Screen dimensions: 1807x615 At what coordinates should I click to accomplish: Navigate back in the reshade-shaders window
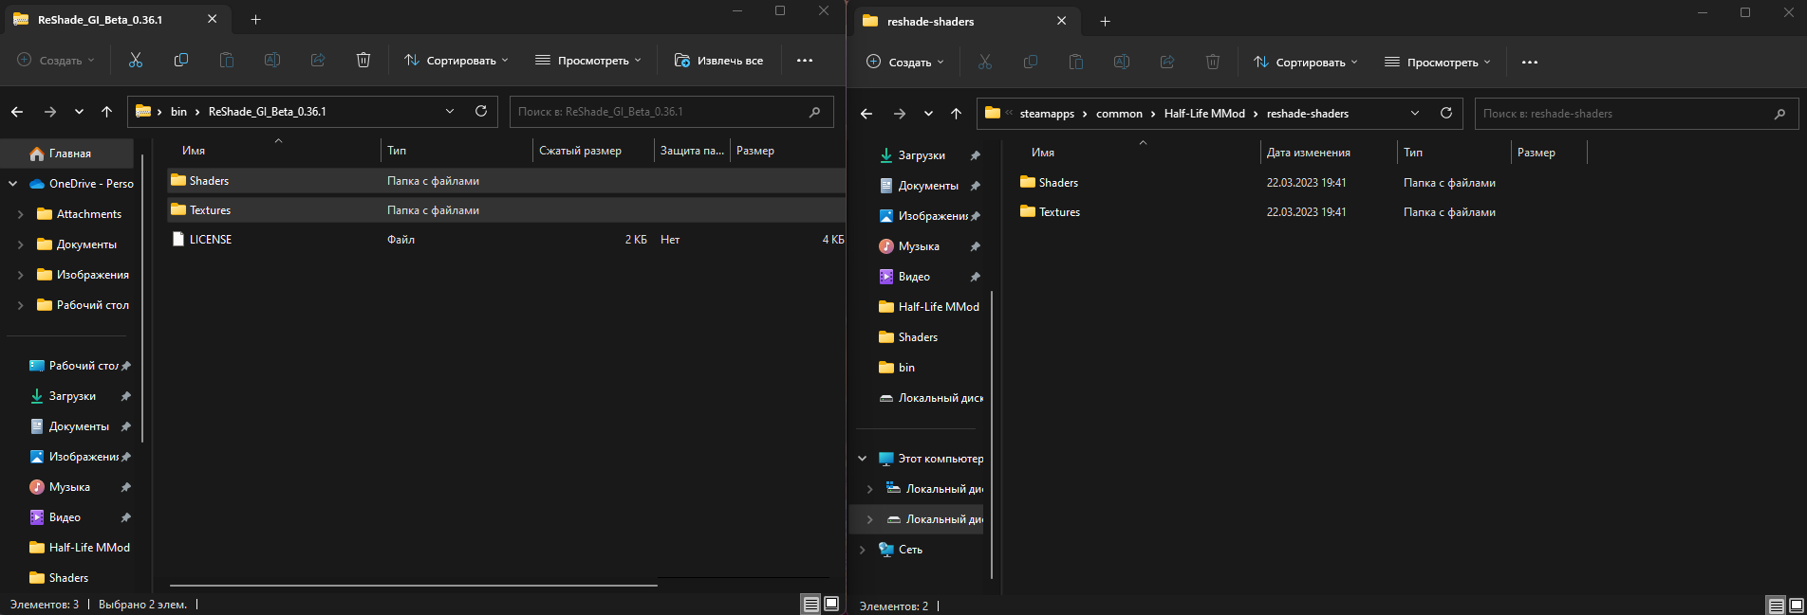[x=866, y=114]
